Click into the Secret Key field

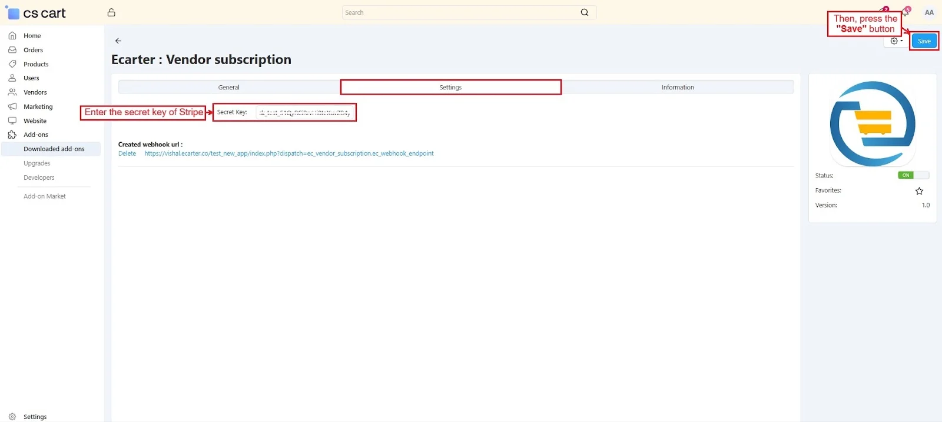304,112
